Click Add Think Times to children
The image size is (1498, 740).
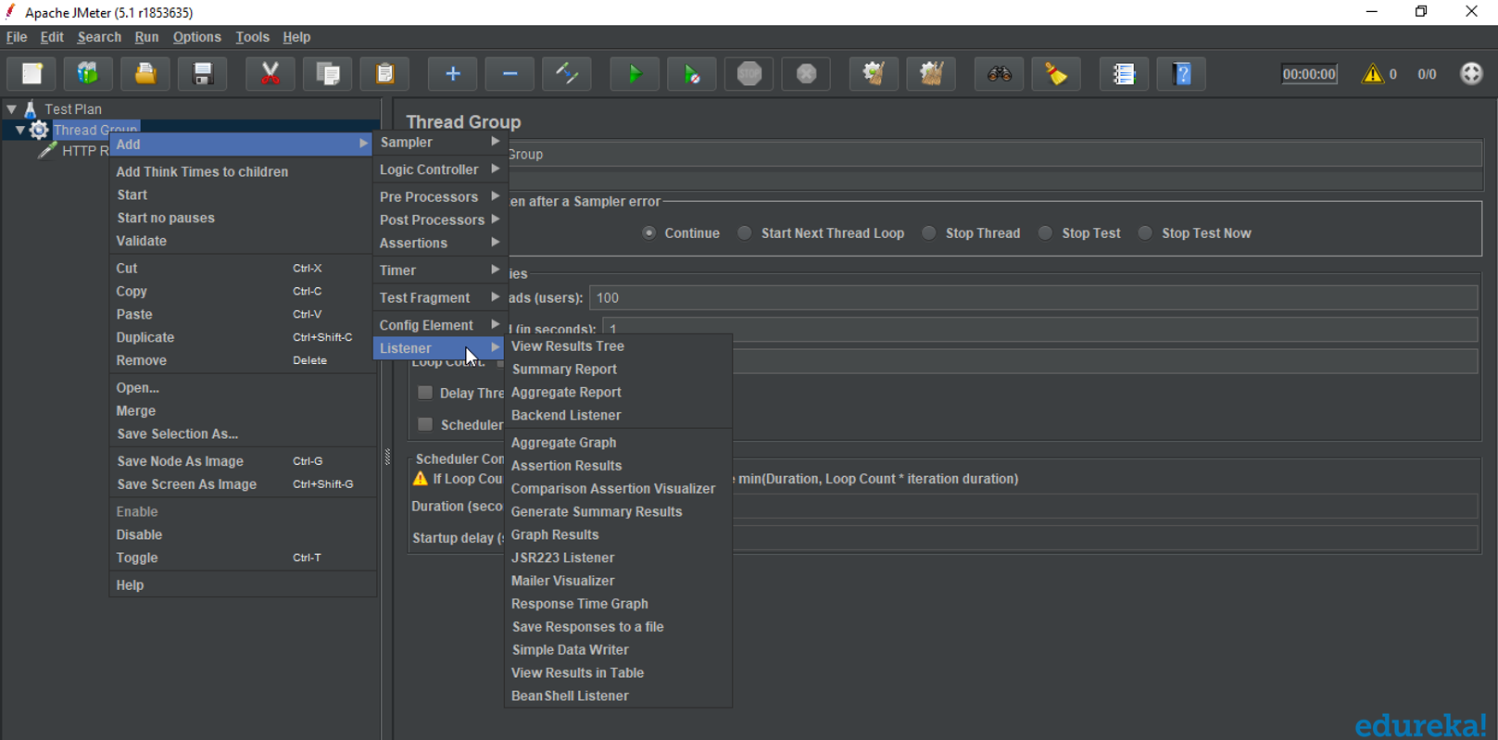[x=202, y=172]
